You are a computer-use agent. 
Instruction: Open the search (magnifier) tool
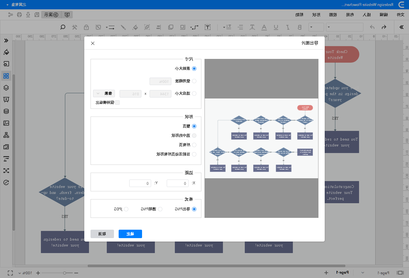[x=63, y=27]
